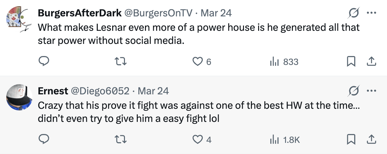
Task: Open more options for Ernest's tweet
Action: [x=371, y=91]
